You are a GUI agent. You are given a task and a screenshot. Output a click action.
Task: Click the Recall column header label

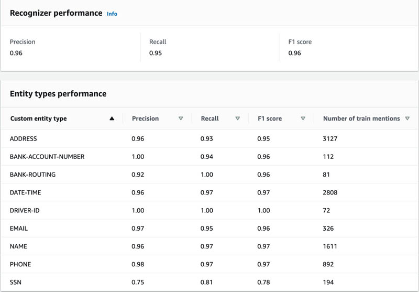(210, 118)
